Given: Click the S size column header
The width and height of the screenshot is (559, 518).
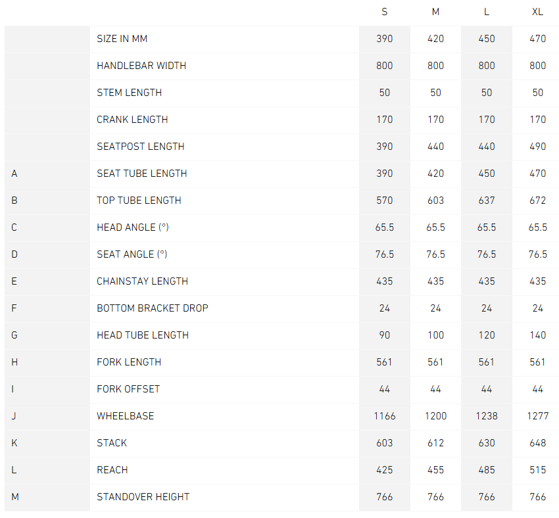Looking at the screenshot, I should 385,12.
